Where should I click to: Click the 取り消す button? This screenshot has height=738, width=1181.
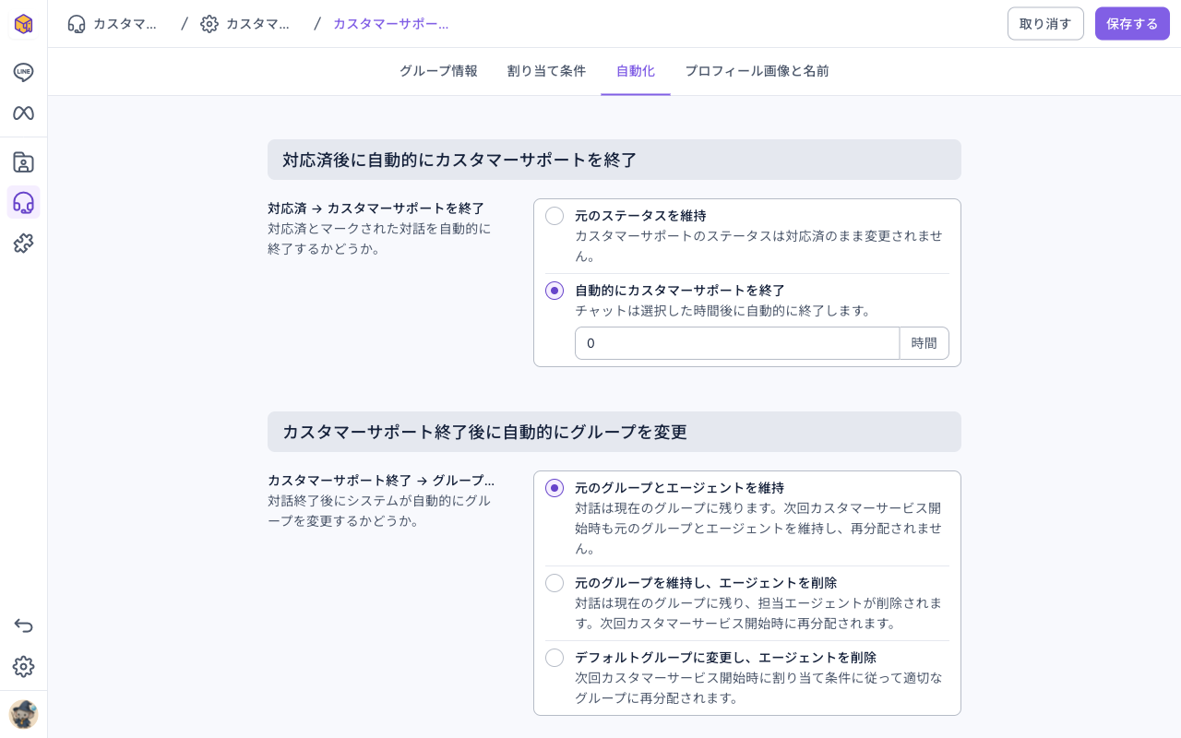[x=1045, y=24]
